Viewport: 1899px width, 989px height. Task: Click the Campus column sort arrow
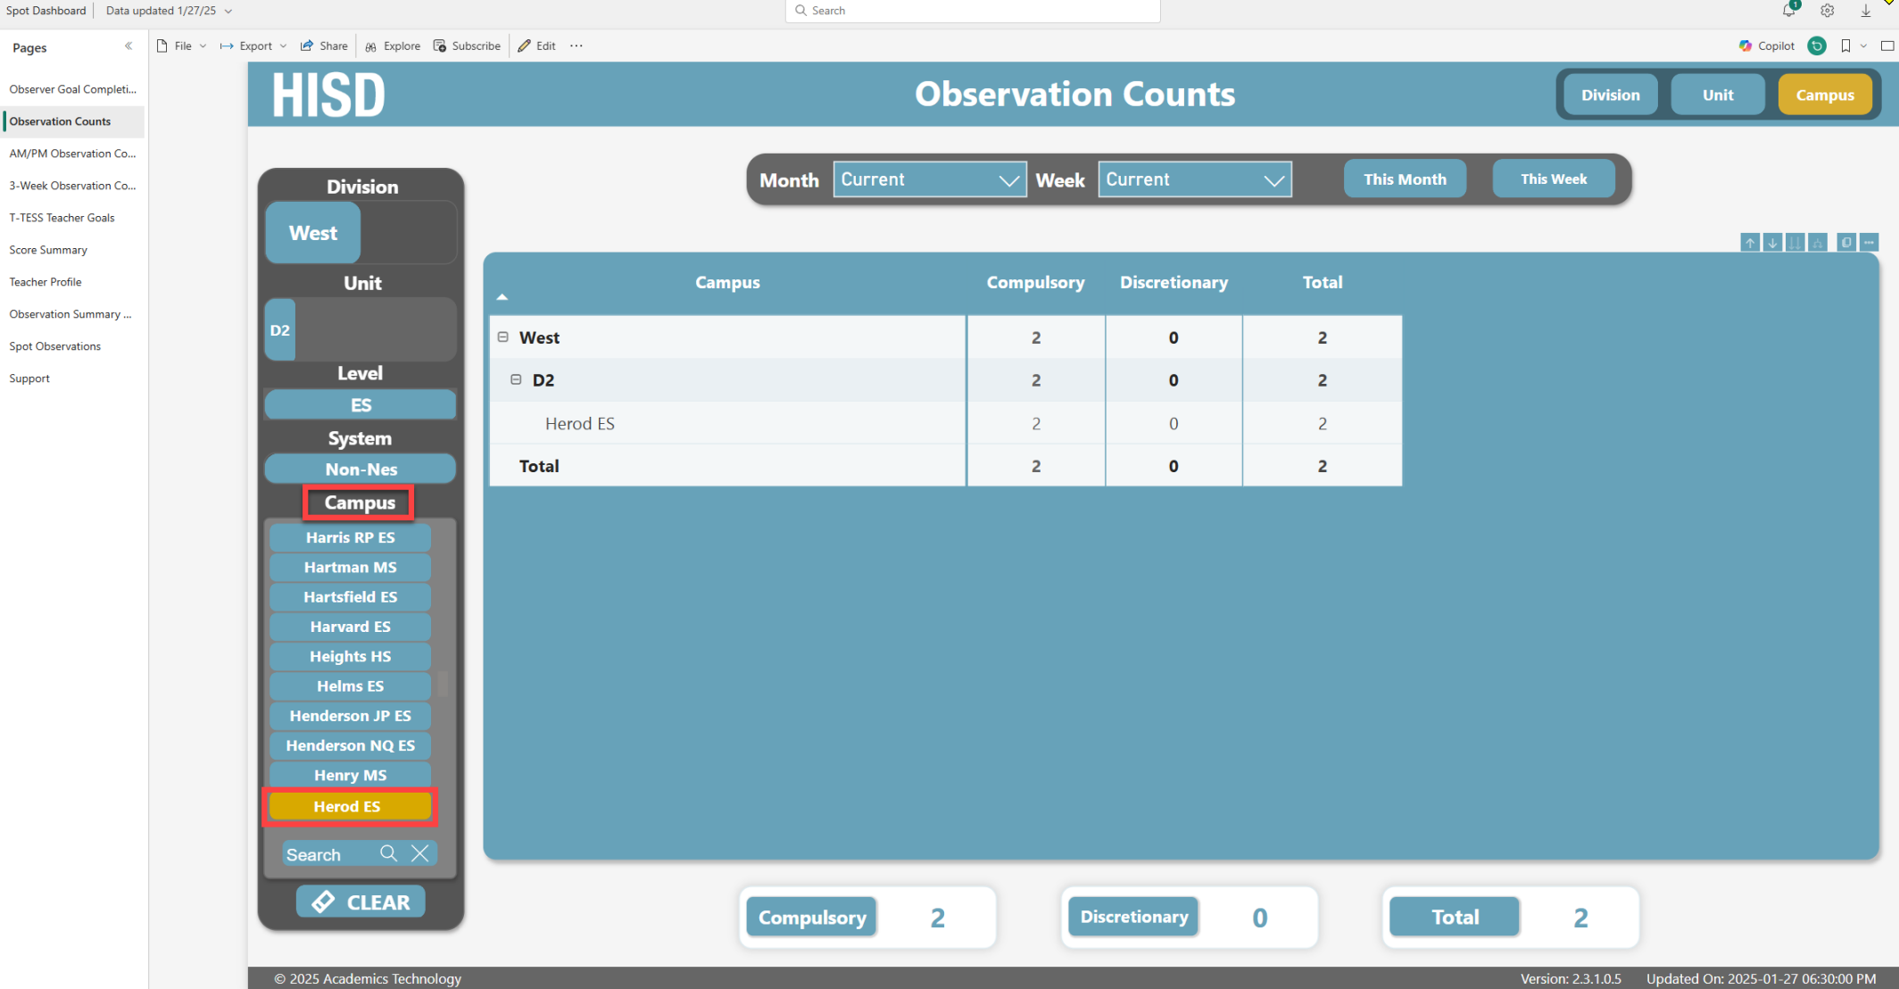tap(502, 297)
